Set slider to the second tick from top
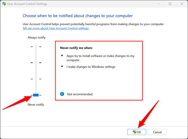This screenshot has width=188, height=139. click(36, 63)
